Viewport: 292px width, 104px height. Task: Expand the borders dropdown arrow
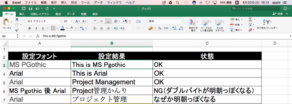tap(57, 28)
